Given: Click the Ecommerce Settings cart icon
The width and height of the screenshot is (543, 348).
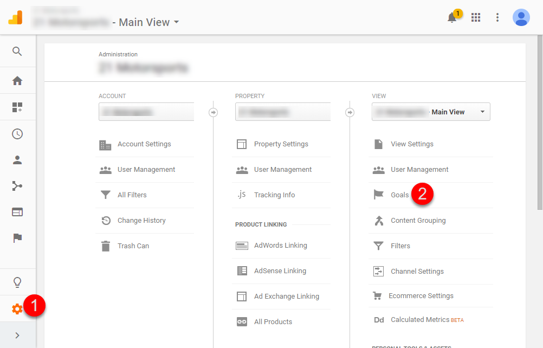Looking at the screenshot, I should pos(377,296).
